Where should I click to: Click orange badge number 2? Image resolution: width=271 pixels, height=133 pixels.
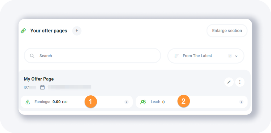pos(183,101)
